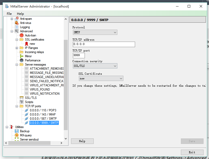Click the green Mirror arrow icon
The width and height of the screenshot is (209, 159).
coord(21,56)
